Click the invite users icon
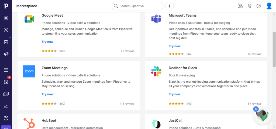This screenshot has height=129, width=276. tap(240, 6)
